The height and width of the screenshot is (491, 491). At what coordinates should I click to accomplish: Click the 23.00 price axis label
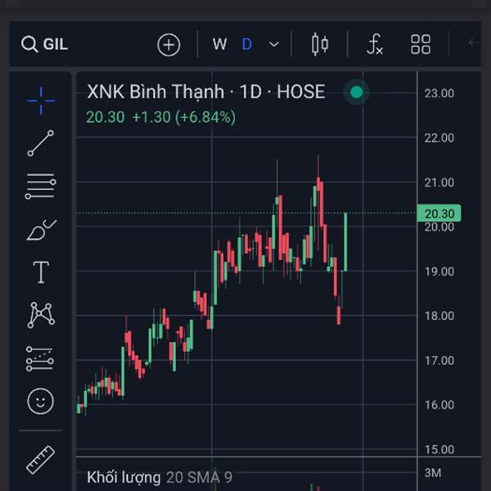[x=439, y=93]
